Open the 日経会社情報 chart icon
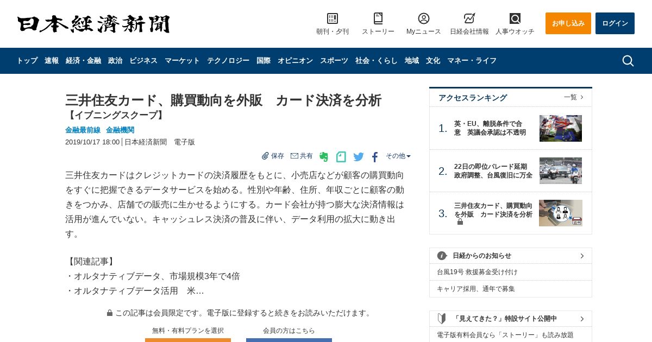 tap(469, 18)
